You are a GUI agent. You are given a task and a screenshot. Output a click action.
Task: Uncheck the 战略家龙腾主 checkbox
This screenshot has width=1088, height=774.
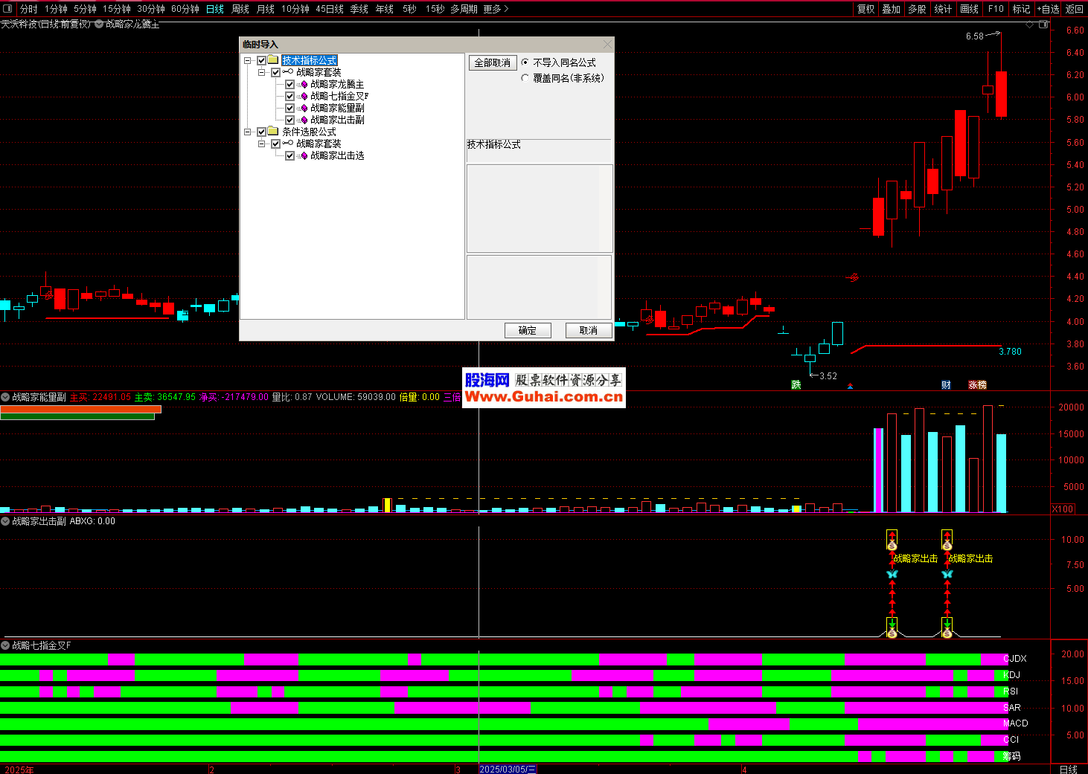[x=289, y=84]
